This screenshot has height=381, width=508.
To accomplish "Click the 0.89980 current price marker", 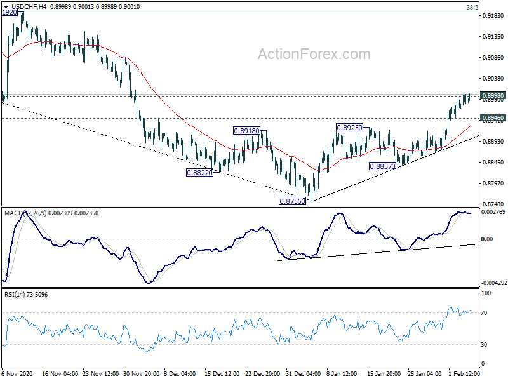I will 493,96.
